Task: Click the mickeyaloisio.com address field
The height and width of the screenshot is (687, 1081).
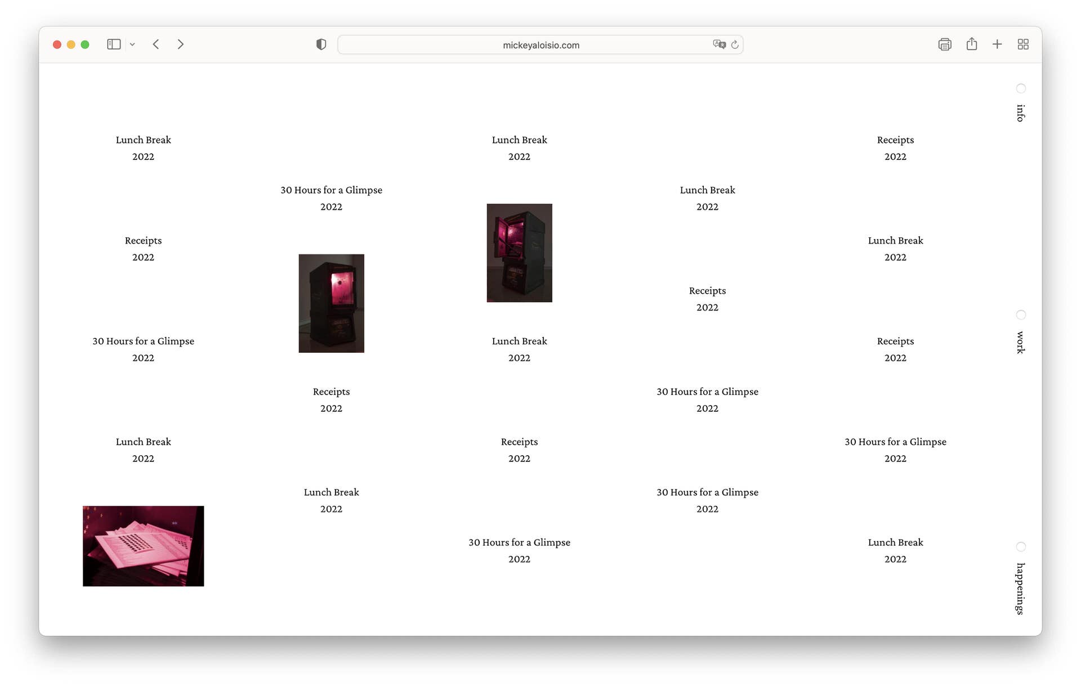Action: click(540, 45)
